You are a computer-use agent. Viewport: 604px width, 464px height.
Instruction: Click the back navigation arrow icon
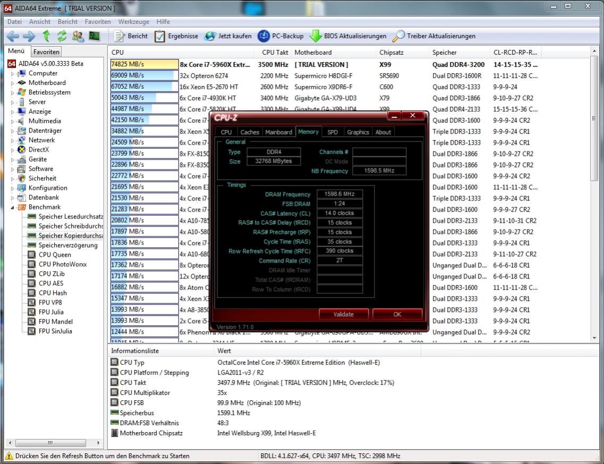point(13,36)
